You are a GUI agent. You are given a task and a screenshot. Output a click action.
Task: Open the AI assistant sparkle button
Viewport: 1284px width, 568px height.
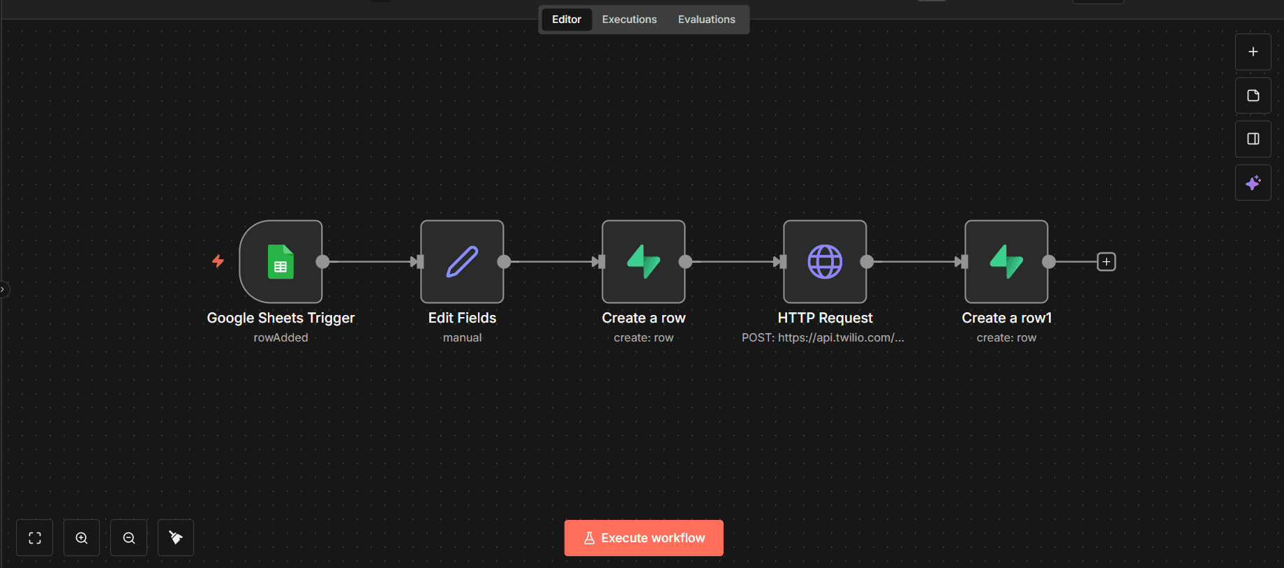[1253, 183]
